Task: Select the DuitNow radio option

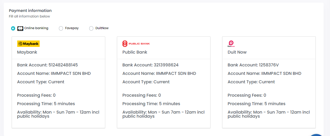Action: point(91,28)
